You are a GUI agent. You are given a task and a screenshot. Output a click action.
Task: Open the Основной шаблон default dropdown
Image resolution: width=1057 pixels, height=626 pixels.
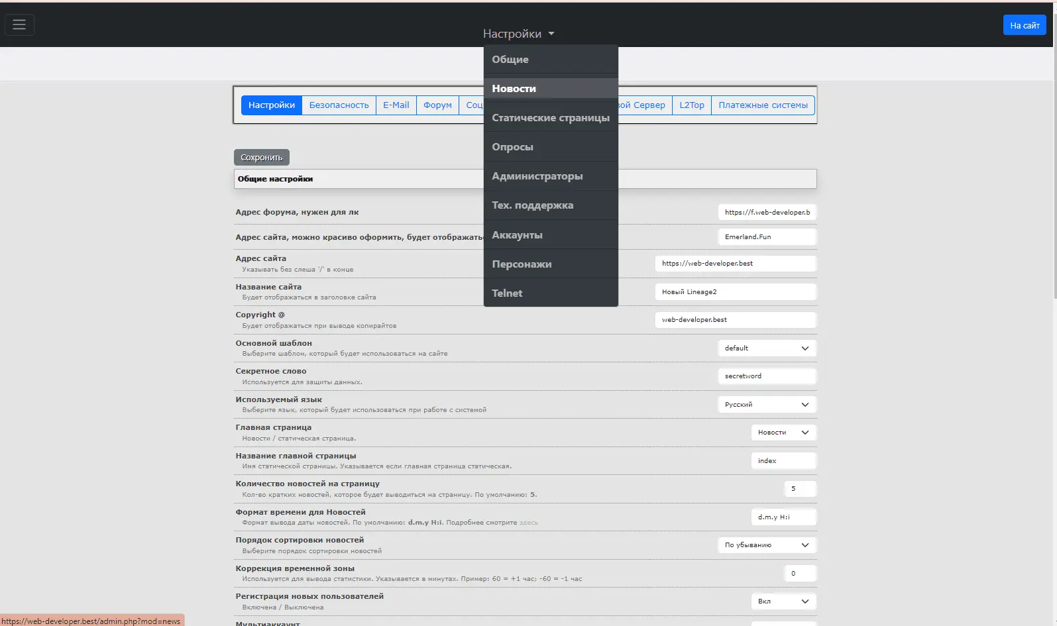pyautogui.click(x=767, y=348)
